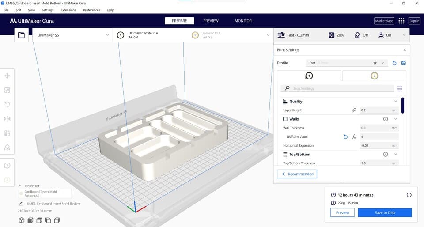Collapse the Object list
Image resolution: width=424 pixels, height=227 pixels.
20,186
